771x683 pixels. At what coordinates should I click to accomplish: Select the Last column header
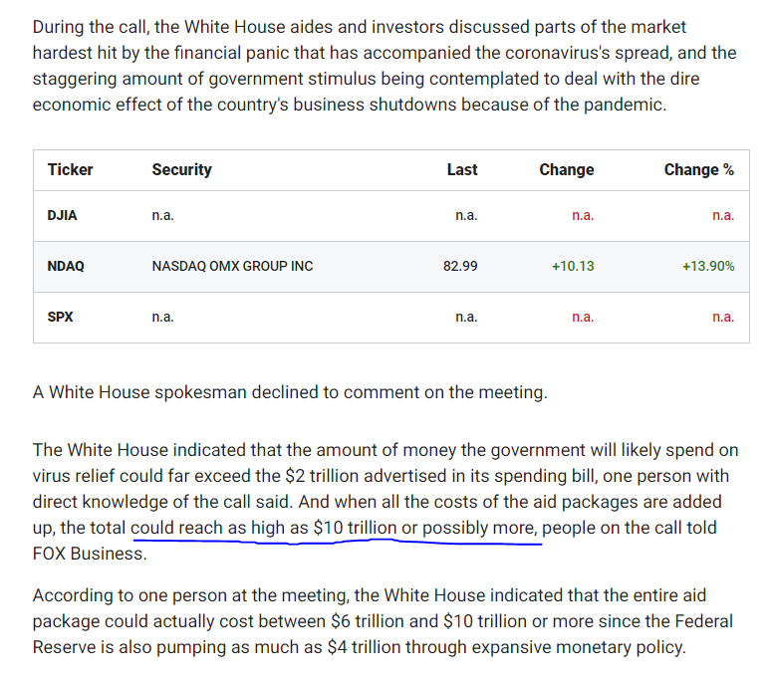coord(461,169)
